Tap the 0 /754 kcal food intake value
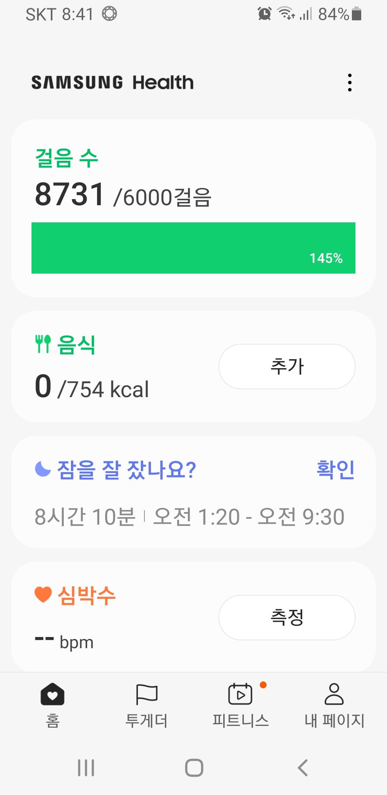This screenshot has height=795, width=387. (x=92, y=387)
